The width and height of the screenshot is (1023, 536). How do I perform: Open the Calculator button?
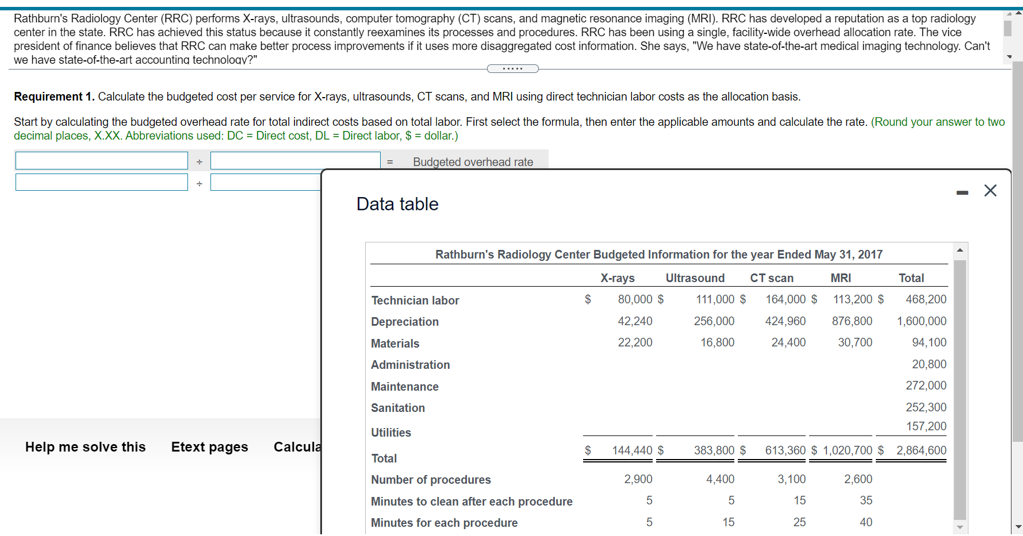[x=297, y=447]
